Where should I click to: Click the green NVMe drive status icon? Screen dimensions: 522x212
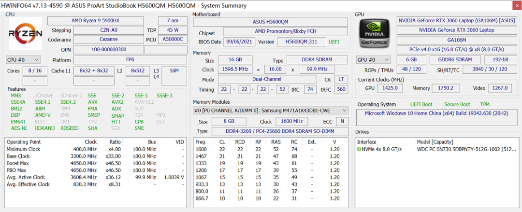click(x=359, y=149)
